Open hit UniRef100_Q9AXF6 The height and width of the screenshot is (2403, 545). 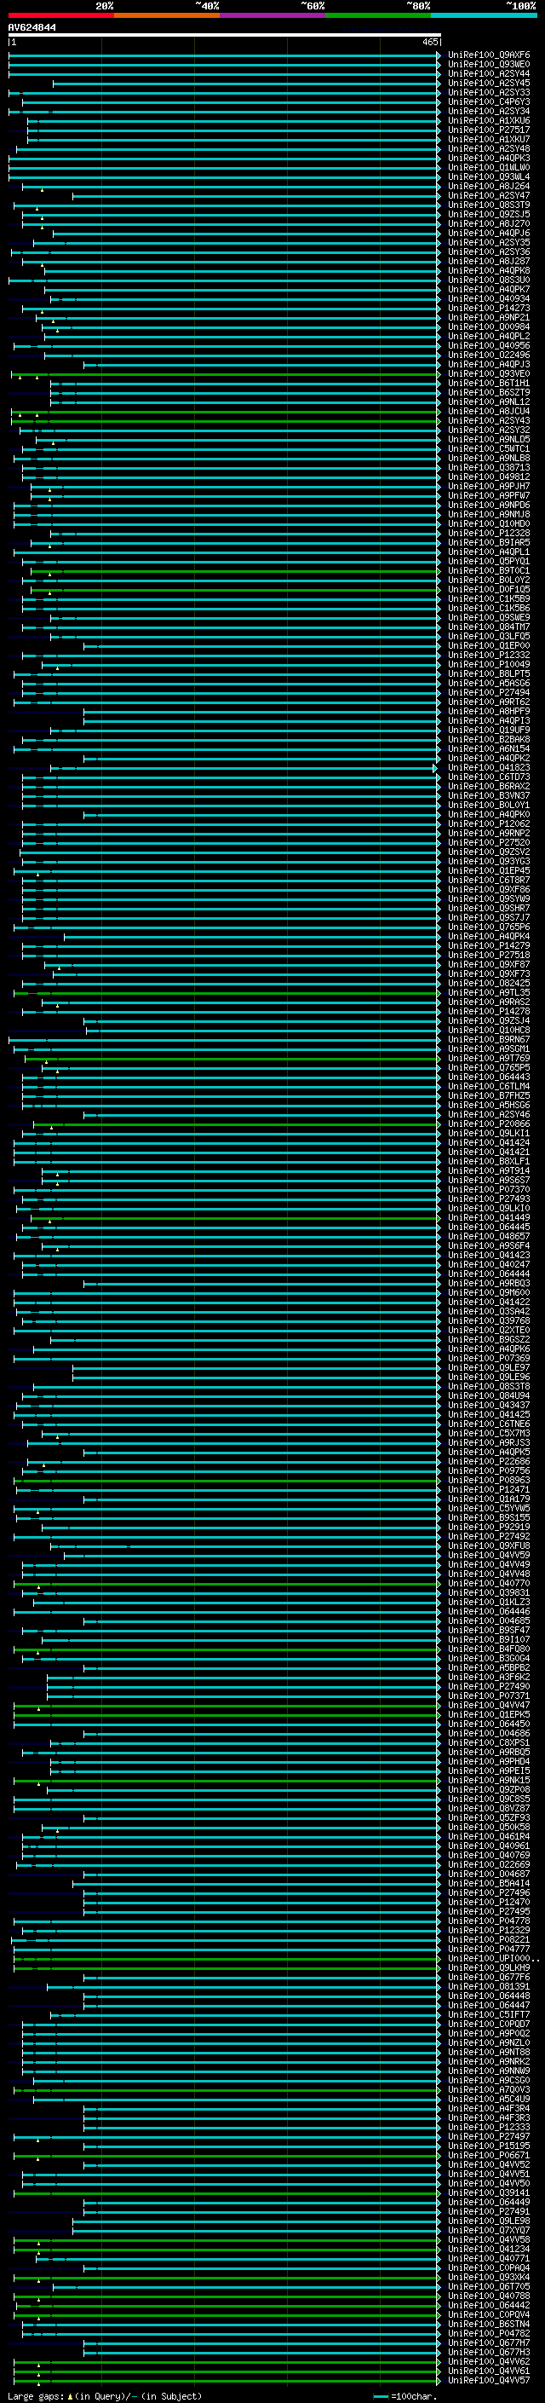pos(489,55)
